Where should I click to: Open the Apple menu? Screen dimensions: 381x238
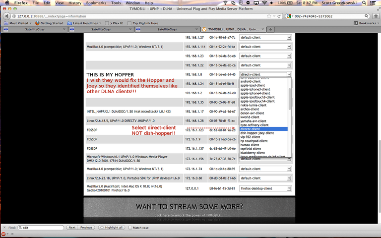coord(7,3)
